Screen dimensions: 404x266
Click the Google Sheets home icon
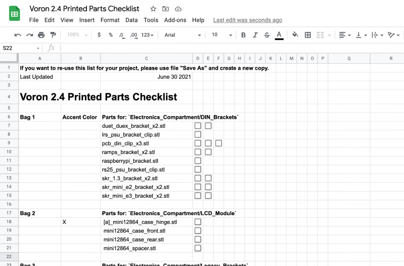15,13
